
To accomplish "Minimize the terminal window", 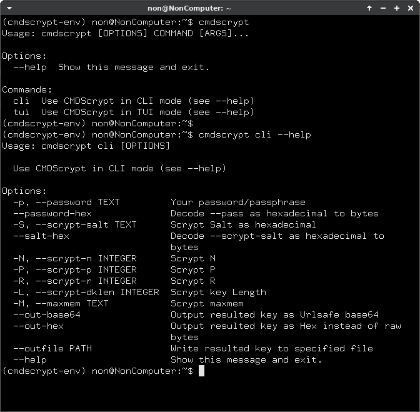I will pos(383,8).
